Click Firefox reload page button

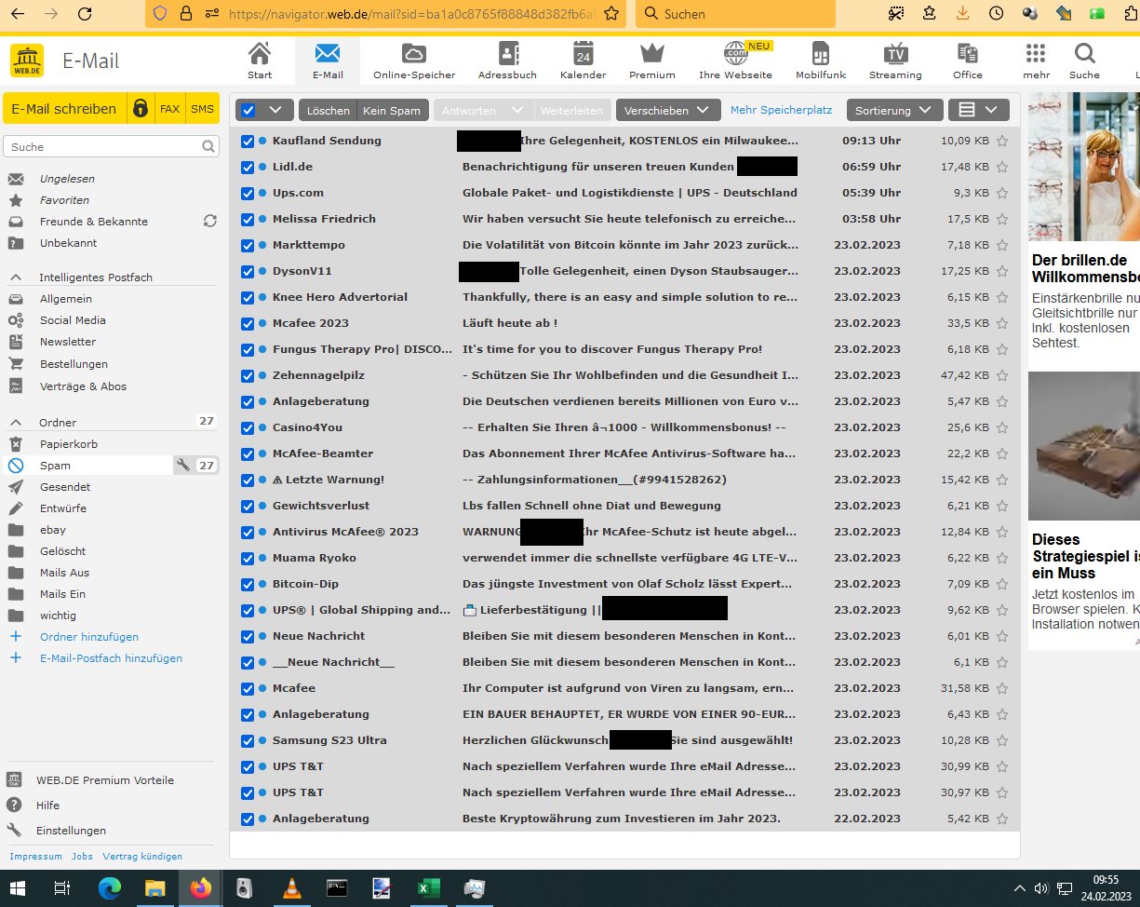click(84, 14)
